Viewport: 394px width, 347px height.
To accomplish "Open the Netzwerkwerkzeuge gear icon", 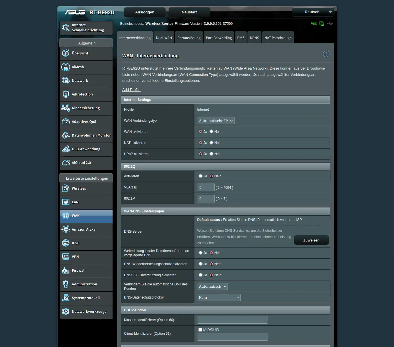I will [x=66, y=312].
